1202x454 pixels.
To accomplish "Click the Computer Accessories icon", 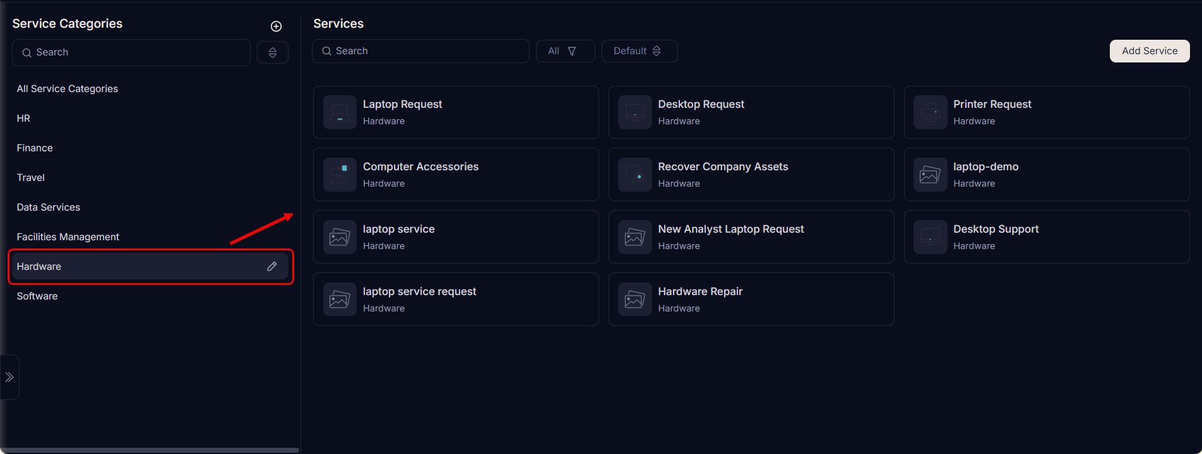I will pyautogui.click(x=340, y=175).
